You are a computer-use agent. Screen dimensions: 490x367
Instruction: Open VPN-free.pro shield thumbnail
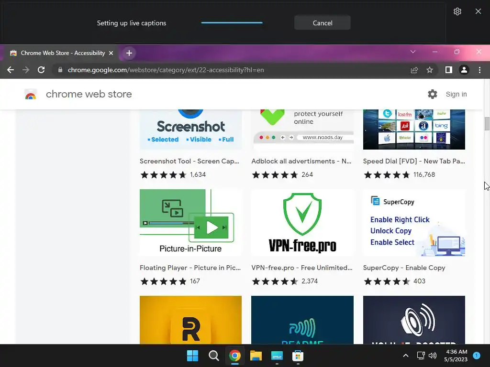pyautogui.click(x=302, y=223)
